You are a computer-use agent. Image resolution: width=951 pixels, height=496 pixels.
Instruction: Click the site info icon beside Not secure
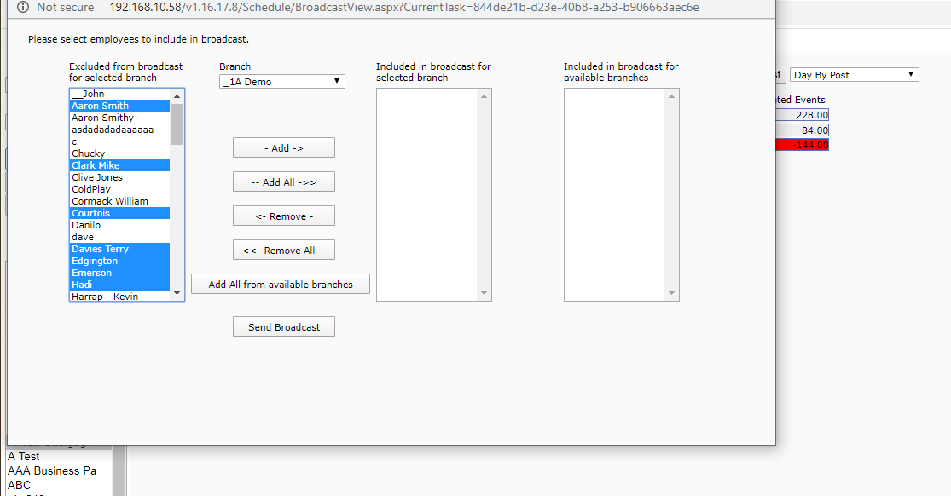click(x=22, y=8)
